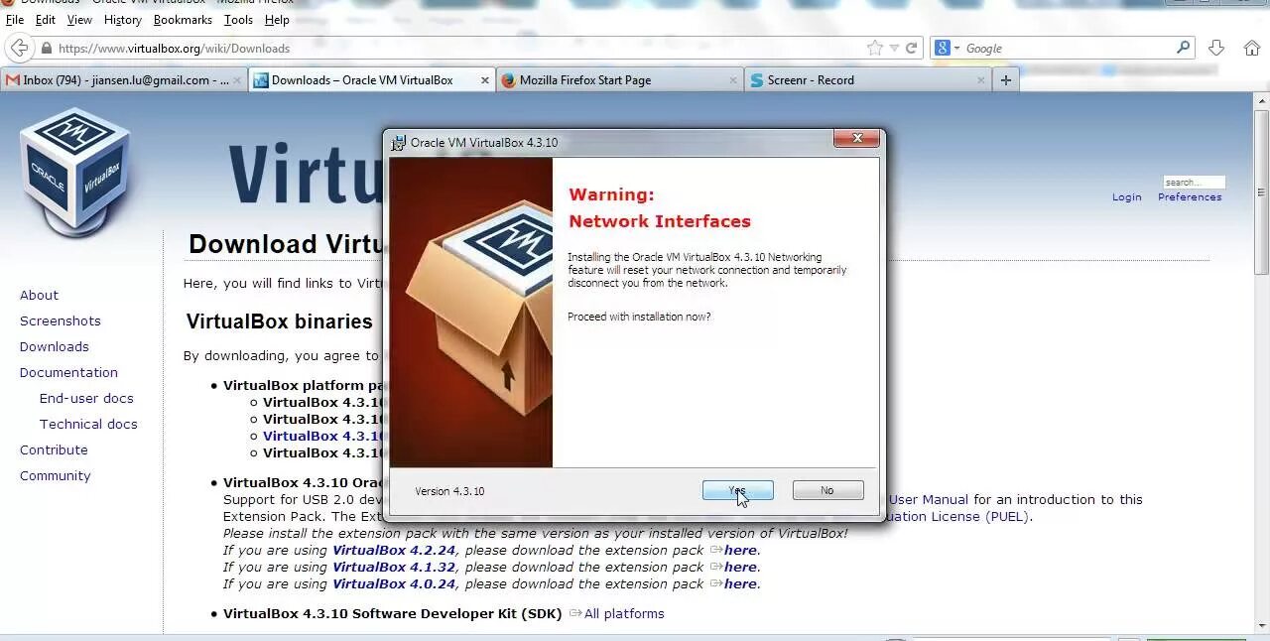Open the VirtualBox 4.0.24 link
The width and height of the screenshot is (1270, 641).
(394, 583)
